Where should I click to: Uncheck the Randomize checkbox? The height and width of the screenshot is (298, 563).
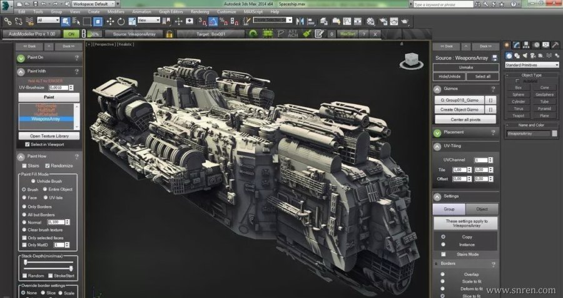(48, 165)
